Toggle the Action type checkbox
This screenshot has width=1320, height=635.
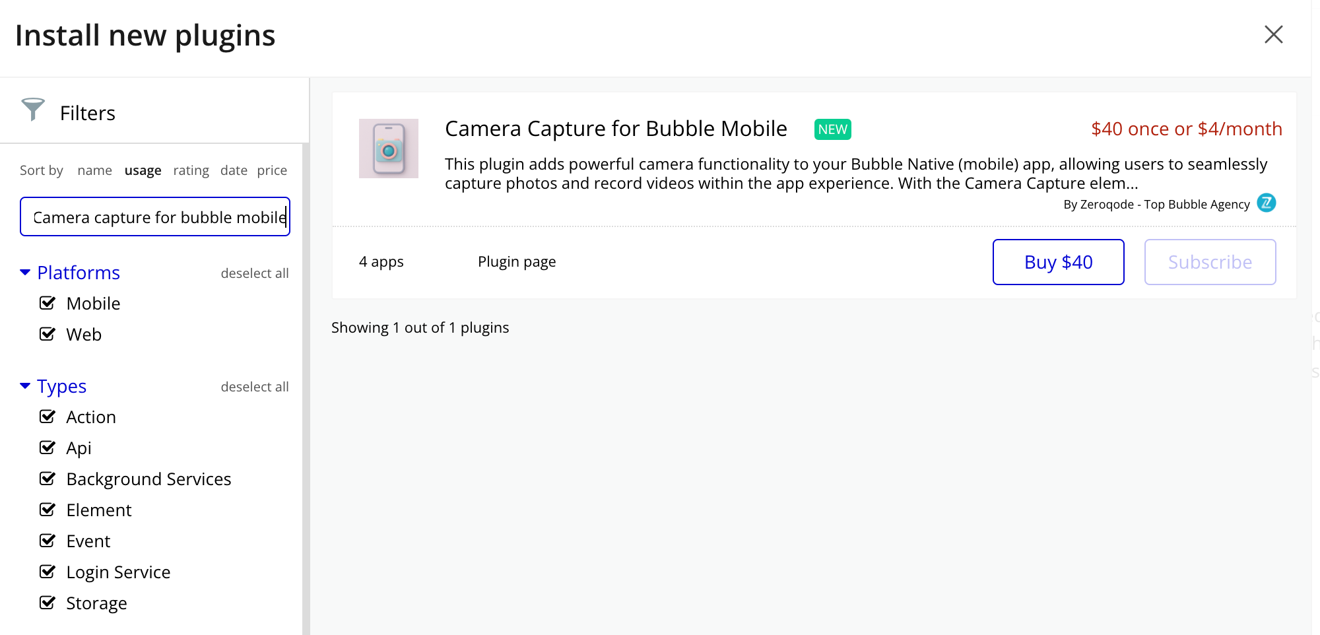(x=48, y=417)
